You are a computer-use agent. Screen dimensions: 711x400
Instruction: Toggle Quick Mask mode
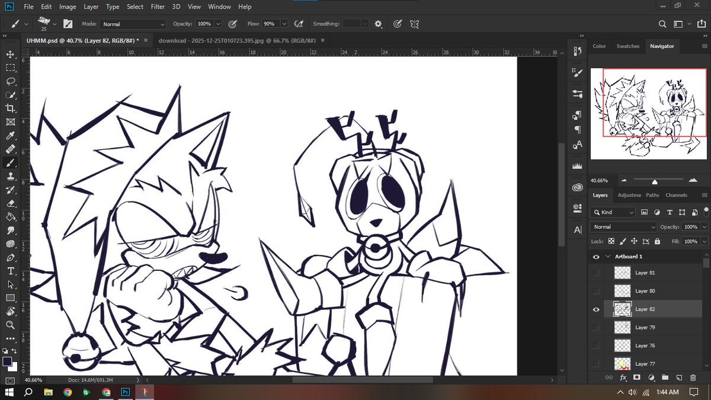[10, 380]
